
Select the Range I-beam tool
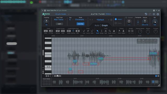coord(102,31)
